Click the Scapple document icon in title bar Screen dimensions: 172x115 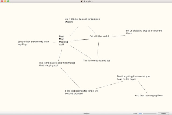pyautogui.click(x=82, y=1)
